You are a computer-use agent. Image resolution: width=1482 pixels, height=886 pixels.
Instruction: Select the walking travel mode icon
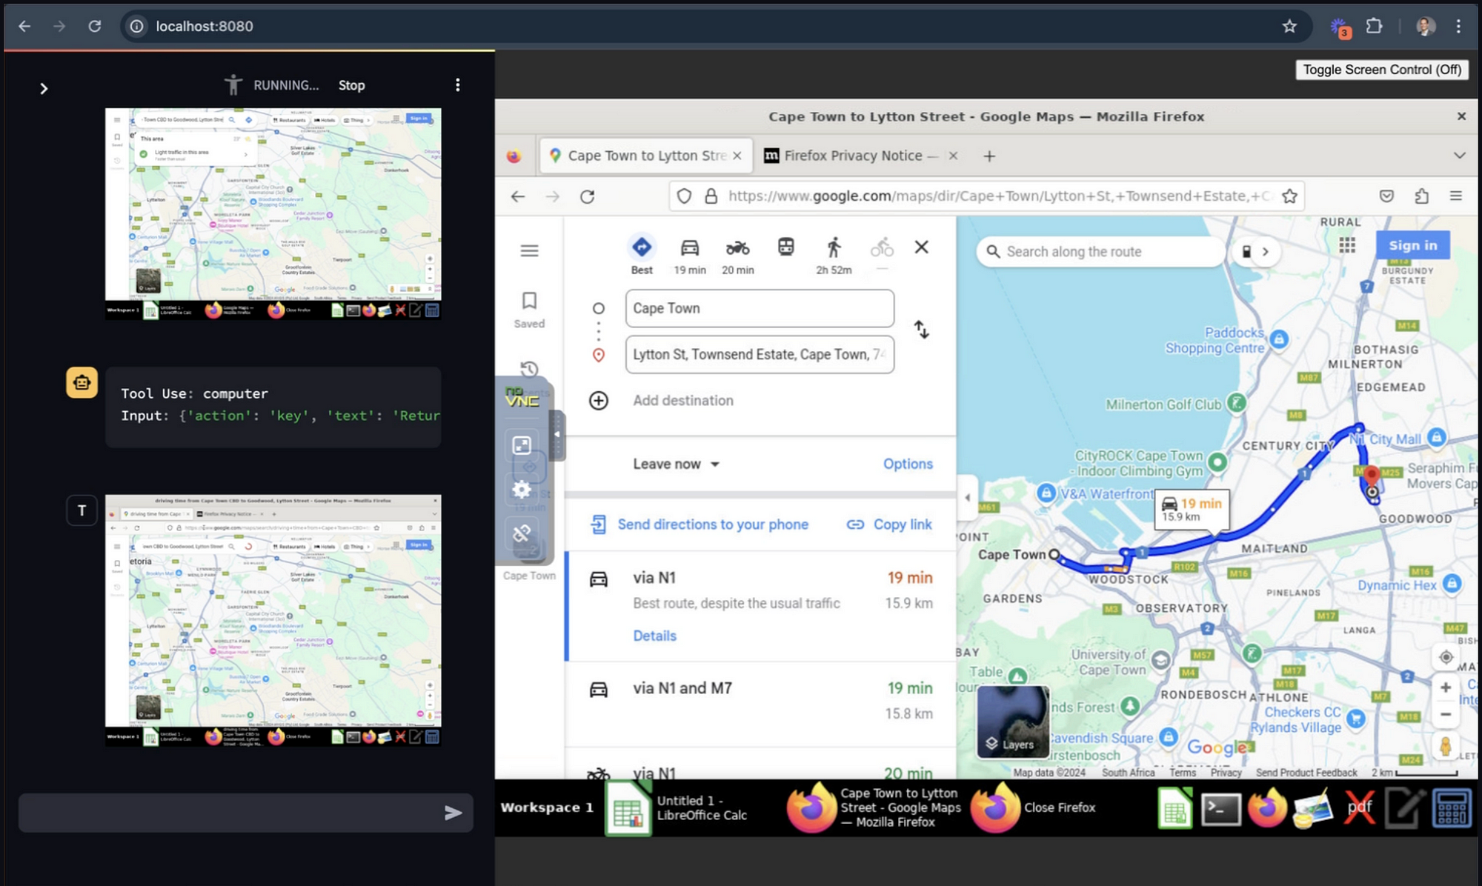point(834,247)
